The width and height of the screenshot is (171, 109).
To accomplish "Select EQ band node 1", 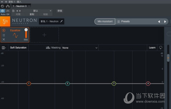I will pyautogui.click(x=29, y=83).
